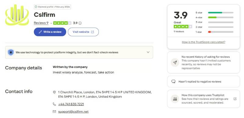This screenshot has width=244, height=118.
Task: Click the location pin icon
Action: (x=54, y=92)
